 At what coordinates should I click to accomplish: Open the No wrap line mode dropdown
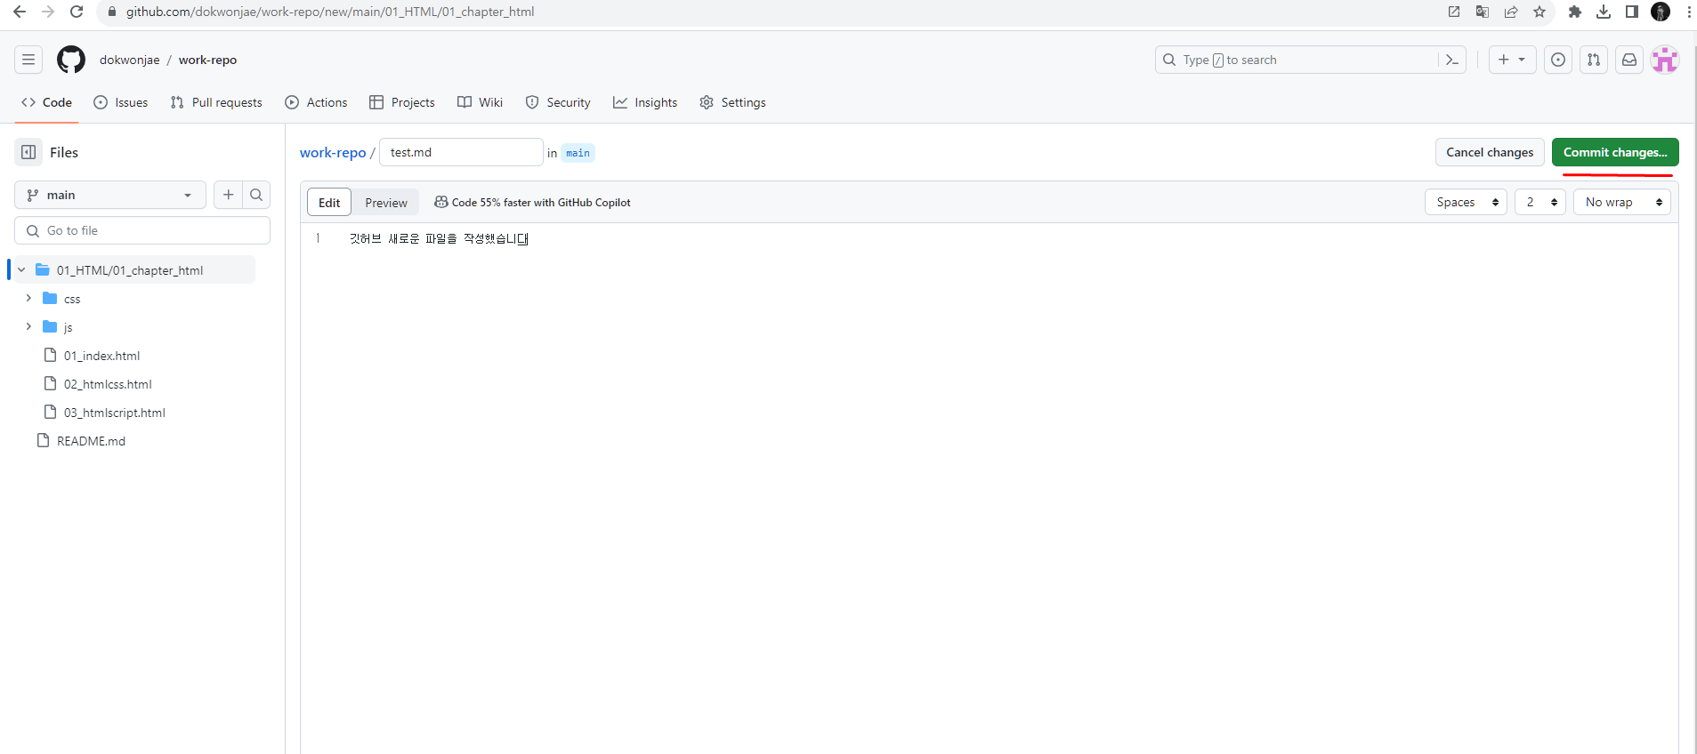(x=1622, y=202)
